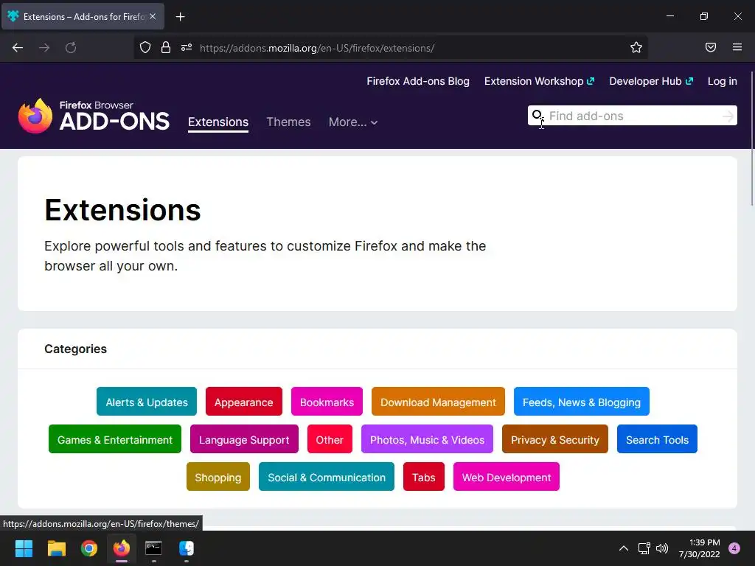Select the Shopping category
This screenshot has height=566, width=755.
click(218, 477)
